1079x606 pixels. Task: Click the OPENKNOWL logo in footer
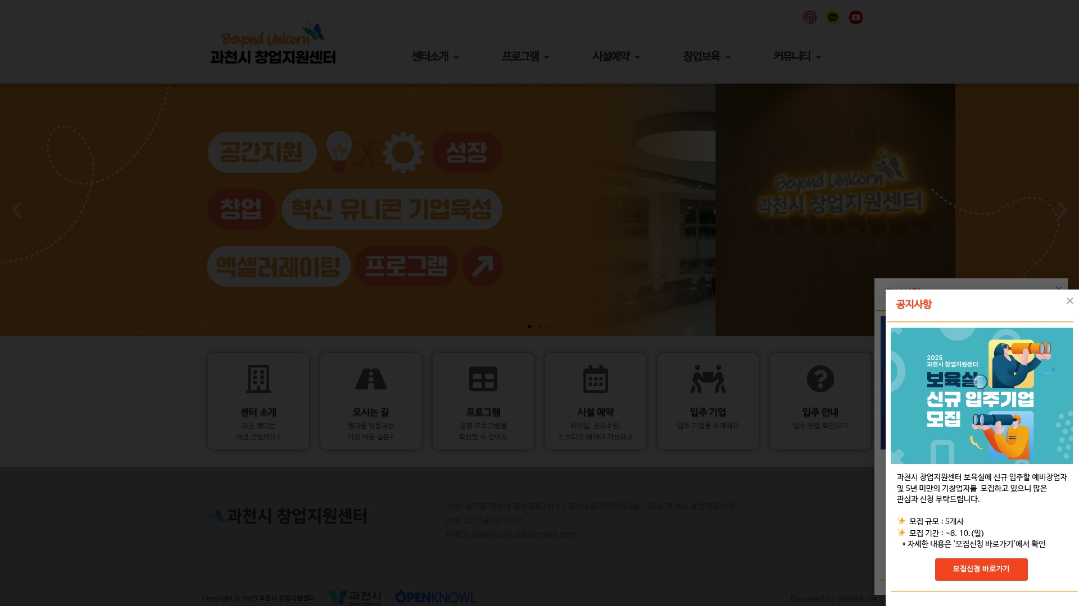tap(436, 597)
